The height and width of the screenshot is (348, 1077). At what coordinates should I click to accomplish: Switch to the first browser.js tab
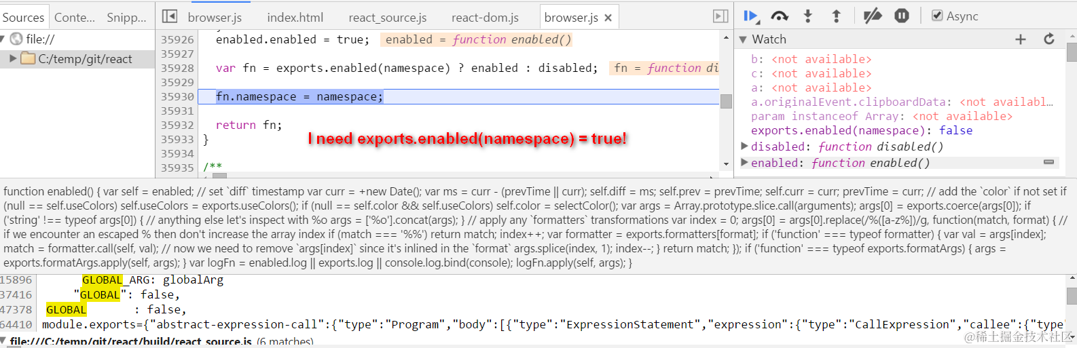pyautogui.click(x=215, y=18)
